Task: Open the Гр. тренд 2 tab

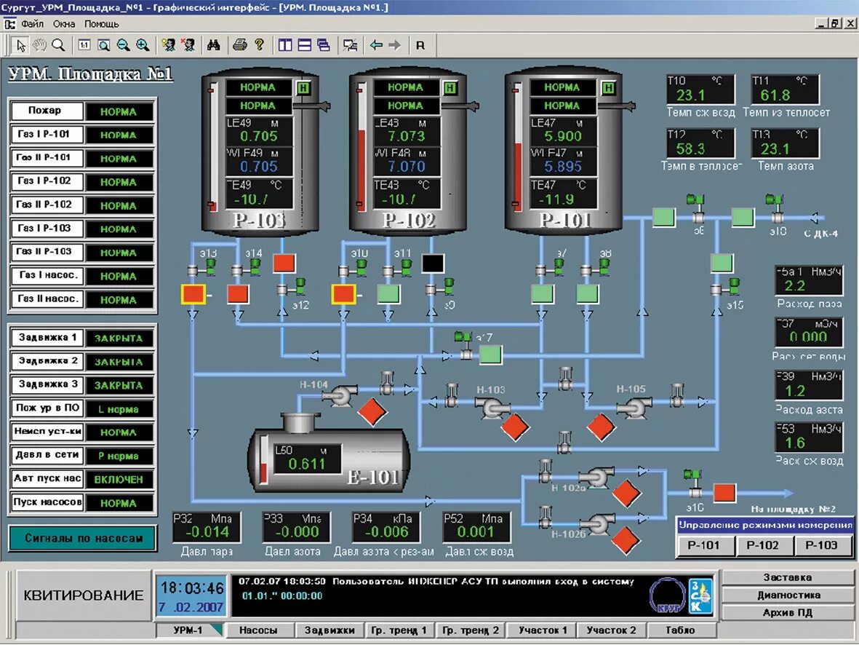Action: pyautogui.click(x=471, y=630)
